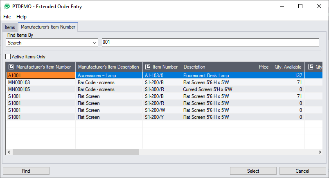Click item number S1-200/R
Screen dimensions: 329x178
click(162, 103)
